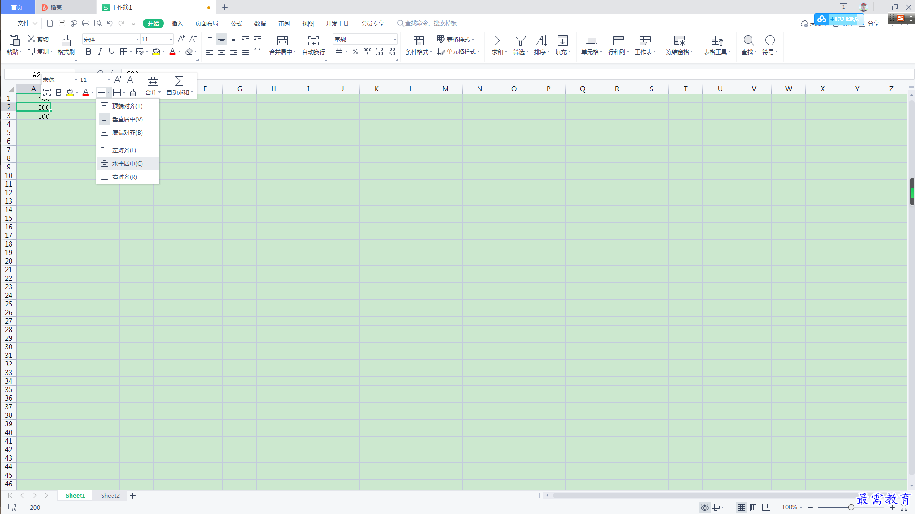Choose Center Horizontally (水平居中) menu item
915x514 pixels.
[x=128, y=163]
